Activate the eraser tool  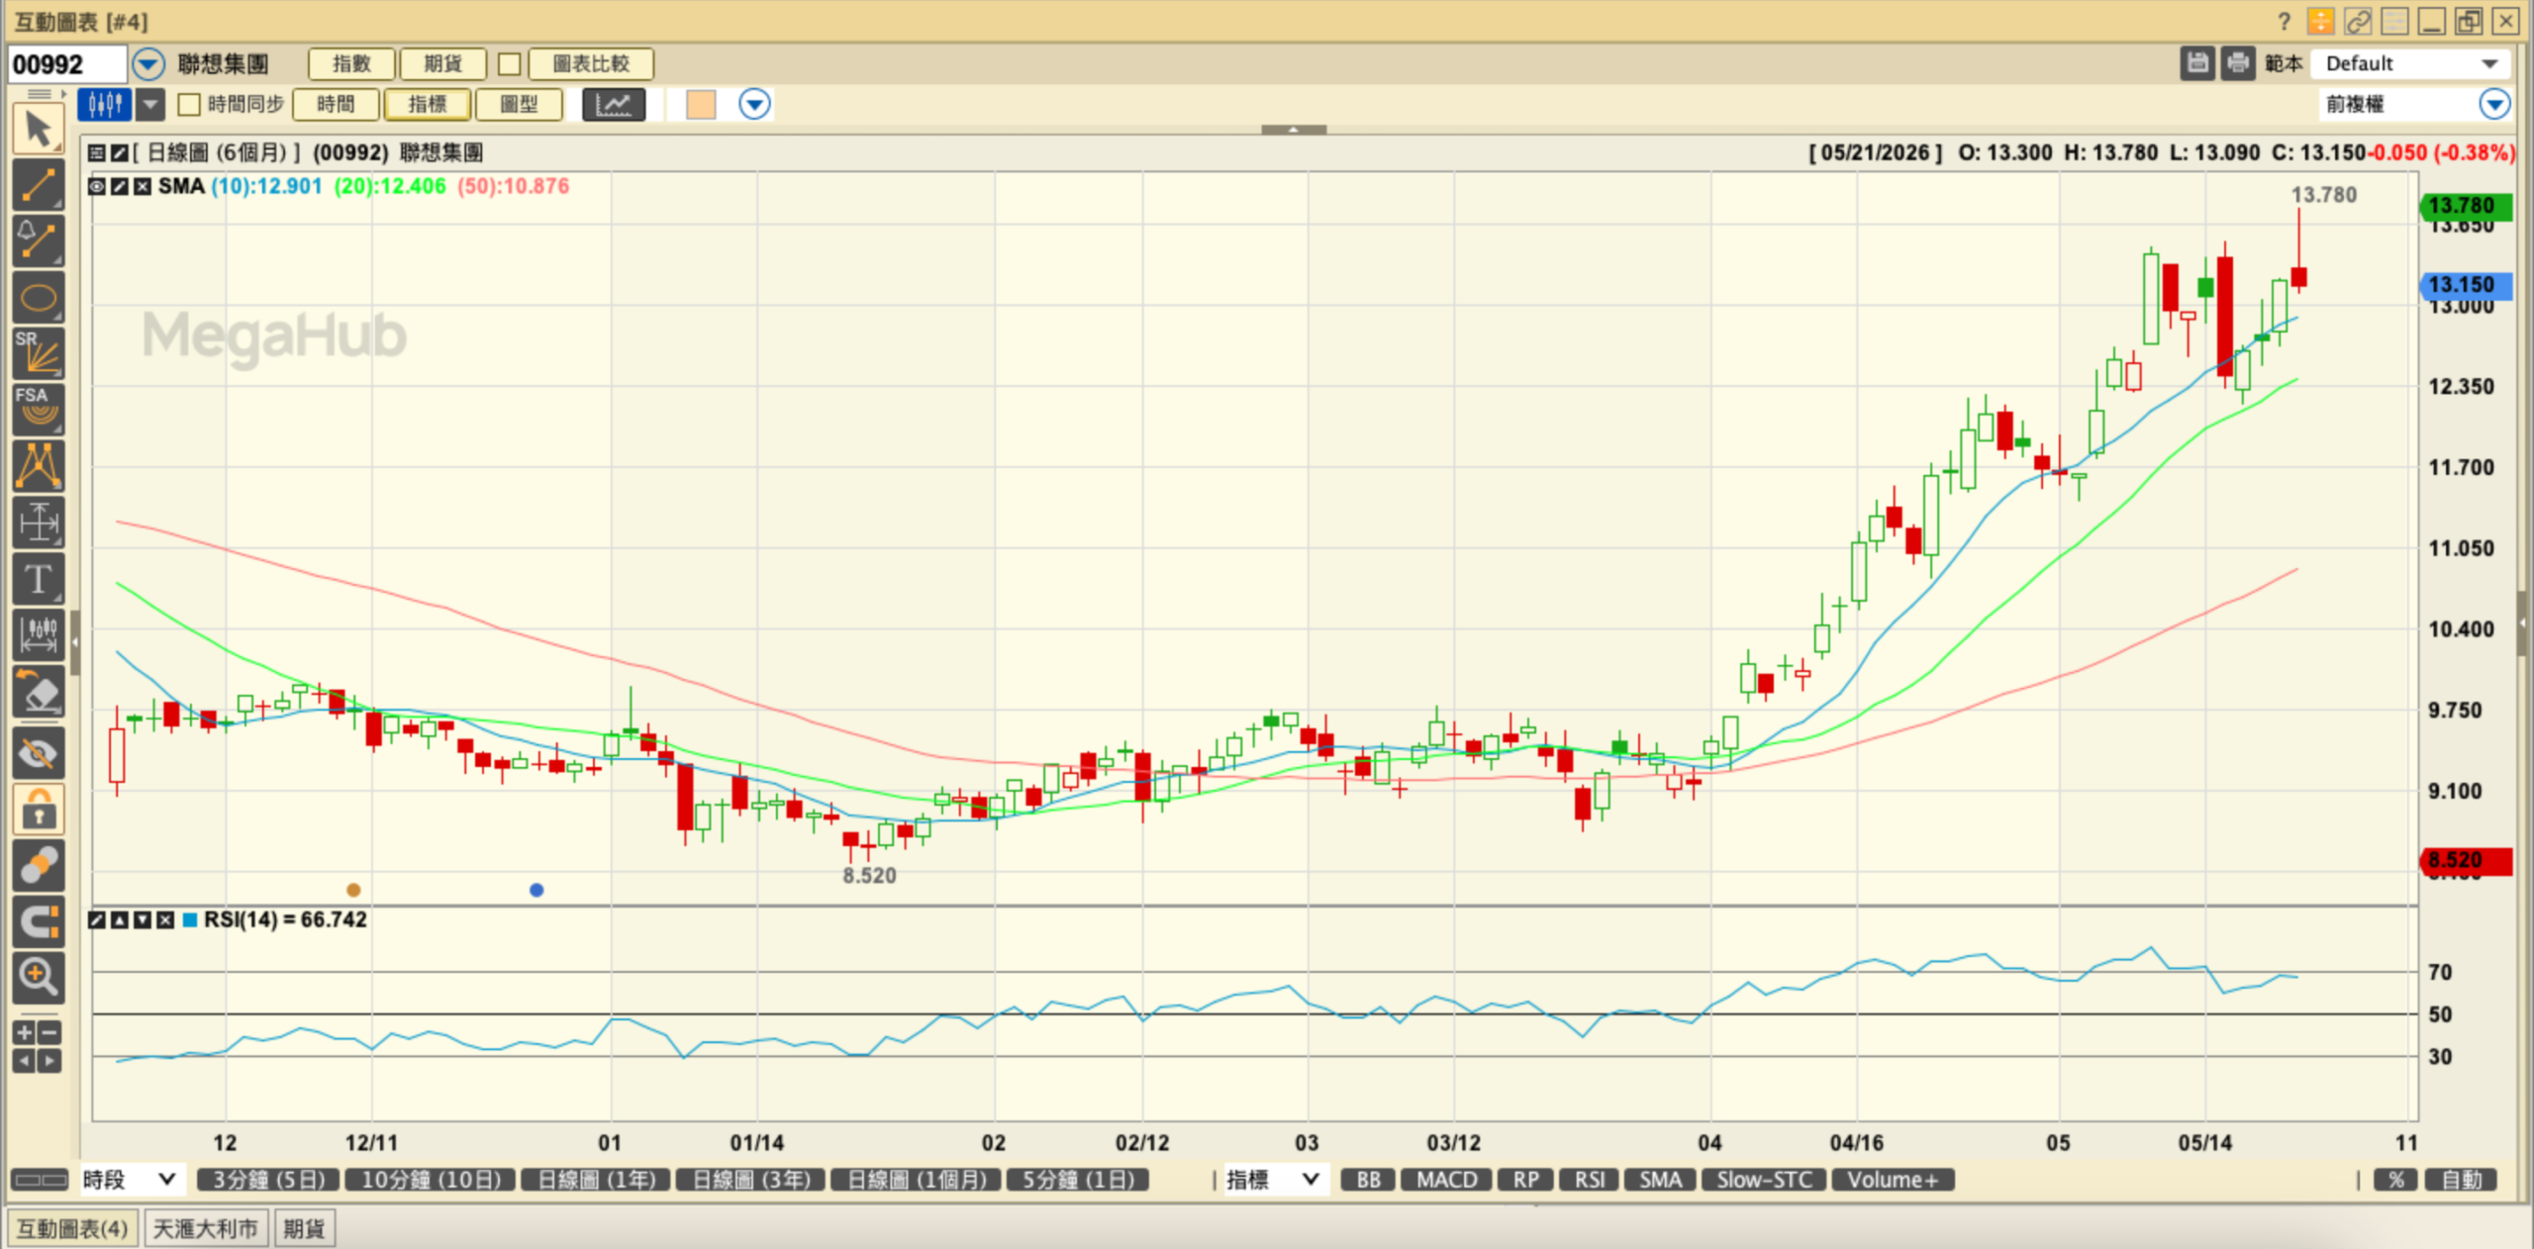point(39,692)
